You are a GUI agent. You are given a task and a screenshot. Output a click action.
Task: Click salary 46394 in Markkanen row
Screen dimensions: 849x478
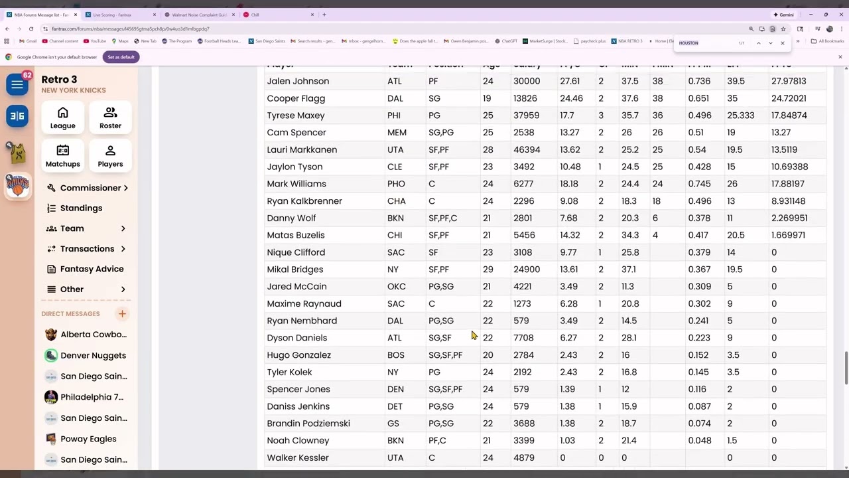pyautogui.click(x=527, y=149)
